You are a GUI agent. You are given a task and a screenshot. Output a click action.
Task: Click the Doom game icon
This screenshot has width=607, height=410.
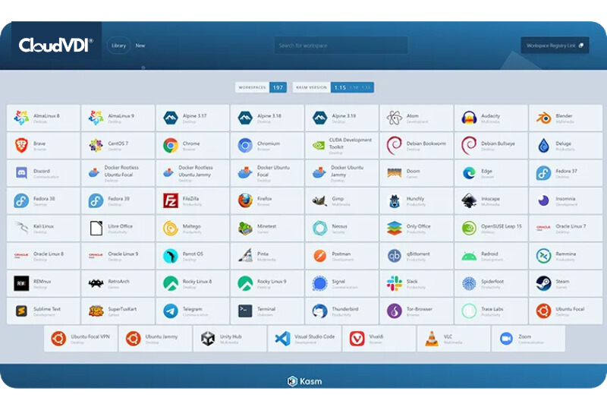click(x=395, y=173)
